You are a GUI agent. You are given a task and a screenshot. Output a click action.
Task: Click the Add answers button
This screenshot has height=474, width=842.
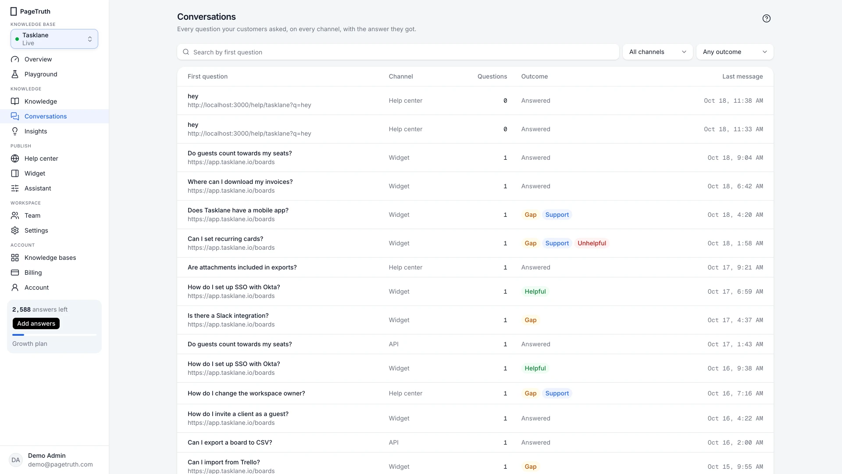(x=36, y=323)
